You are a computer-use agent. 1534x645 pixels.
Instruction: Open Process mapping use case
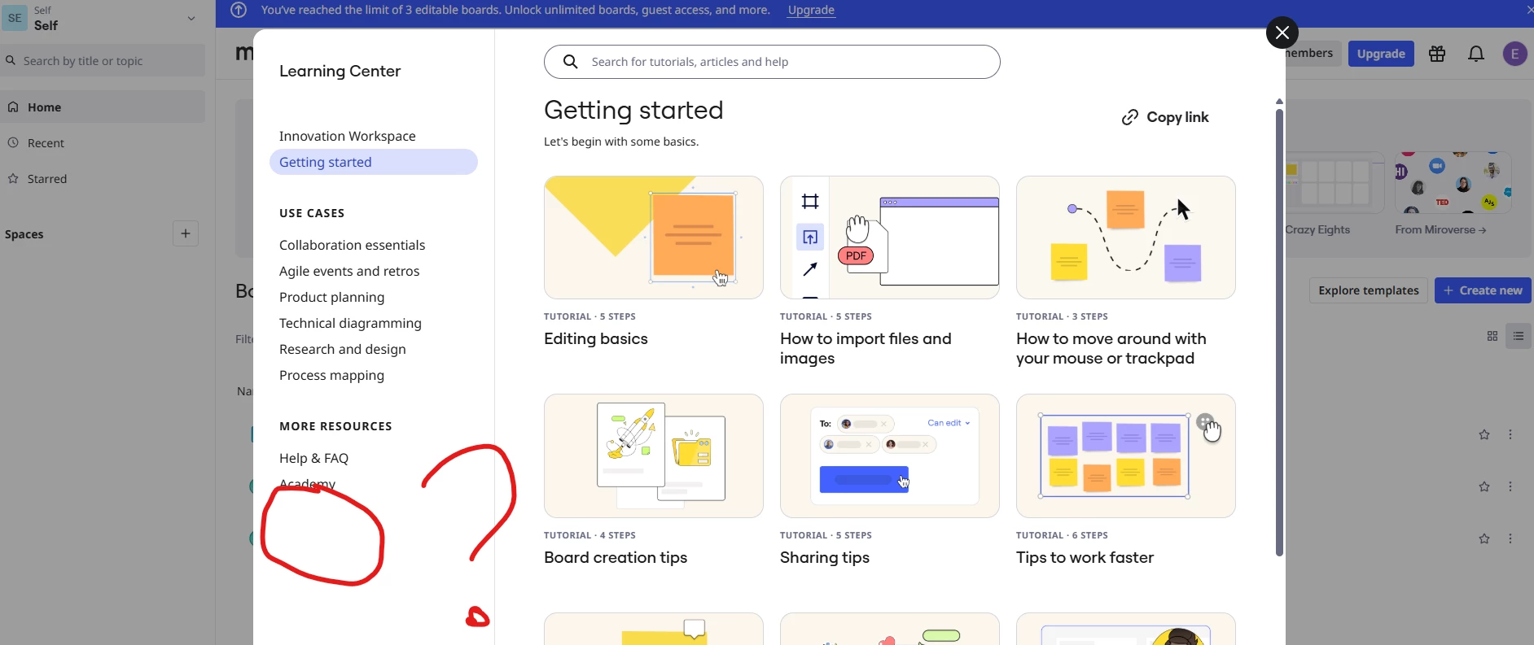pyautogui.click(x=332, y=375)
